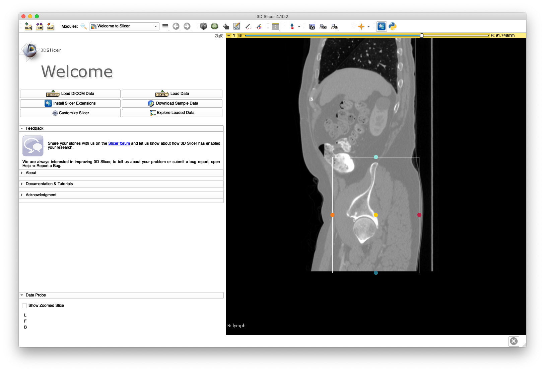Image resolution: width=545 pixels, height=372 pixels.
Task: Maximize slice view with the center icon
Action: [x=240, y=35]
